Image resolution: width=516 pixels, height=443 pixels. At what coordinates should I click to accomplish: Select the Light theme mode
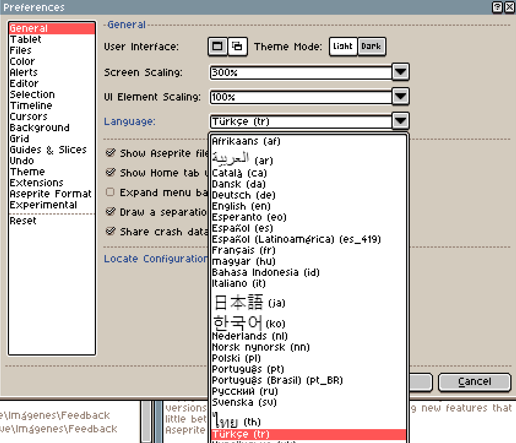point(343,46)
